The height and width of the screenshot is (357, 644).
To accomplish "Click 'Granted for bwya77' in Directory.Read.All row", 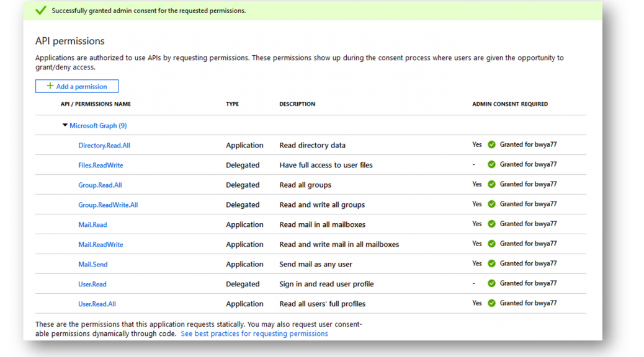I will pyautogui.click(x=528, y=144).
